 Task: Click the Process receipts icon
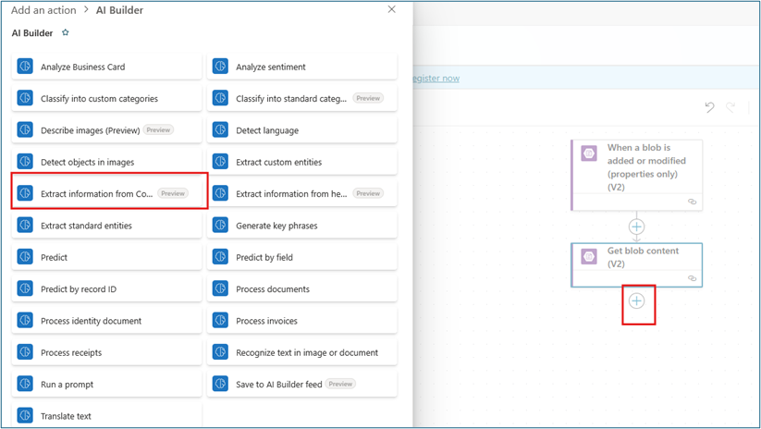25,352
